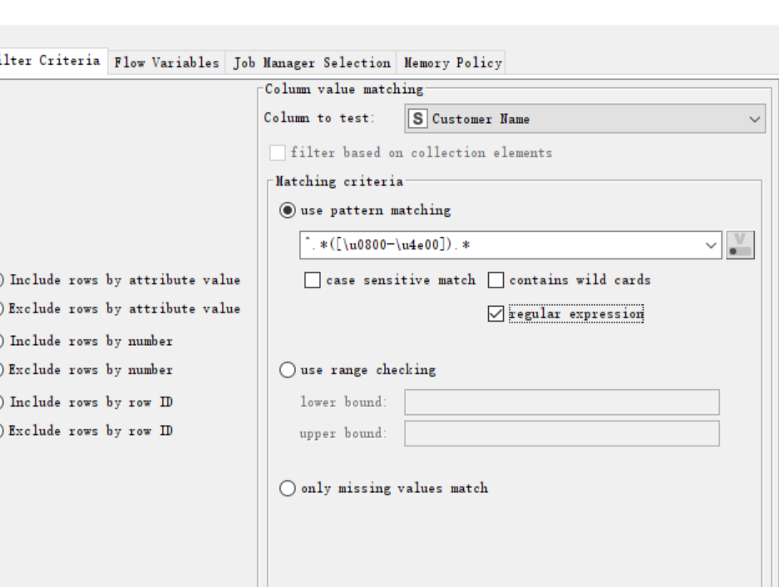Enable the case sensitive match checkbox
The width and height of the screenshot is (779, 587).
(313, 281)
